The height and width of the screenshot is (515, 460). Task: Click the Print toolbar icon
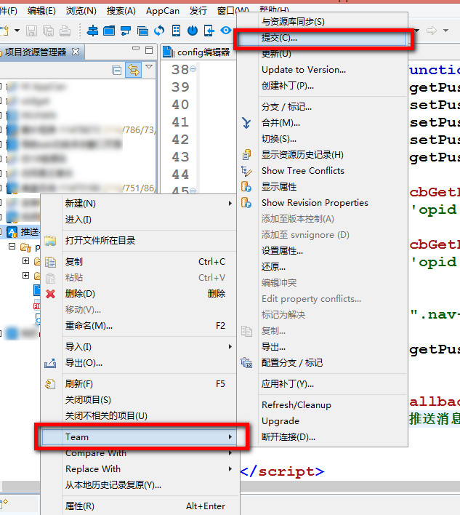pos(65,31)
